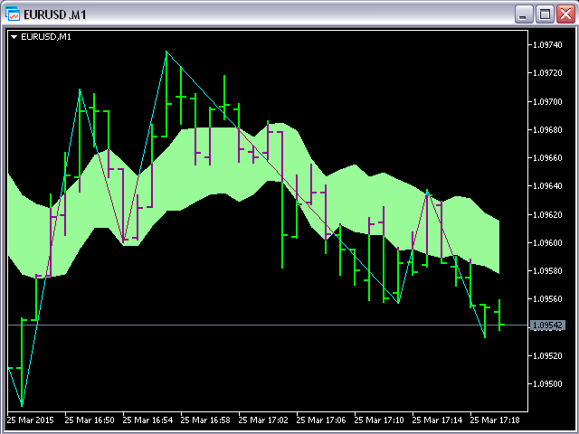Image resolution: width=579 pixels, height=434 pixels.
Task: Click the 25 Mar 17:02 time label
Action: point(267,420)
